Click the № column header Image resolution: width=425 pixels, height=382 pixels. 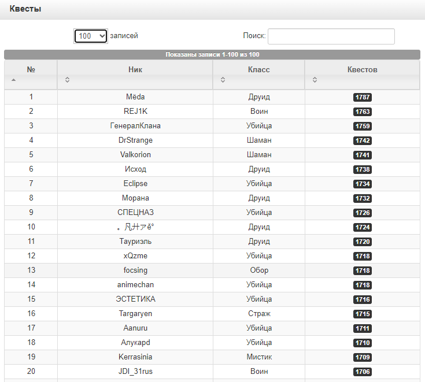31,70
